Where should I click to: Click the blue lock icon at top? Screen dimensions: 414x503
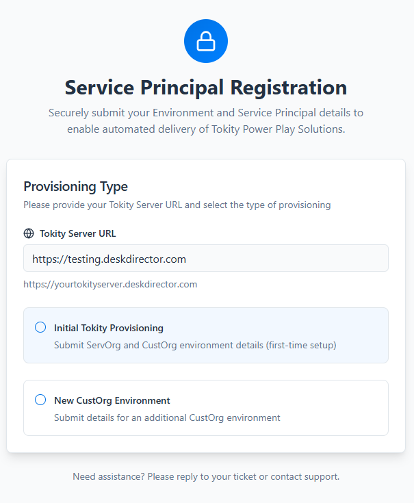point(206,42)
